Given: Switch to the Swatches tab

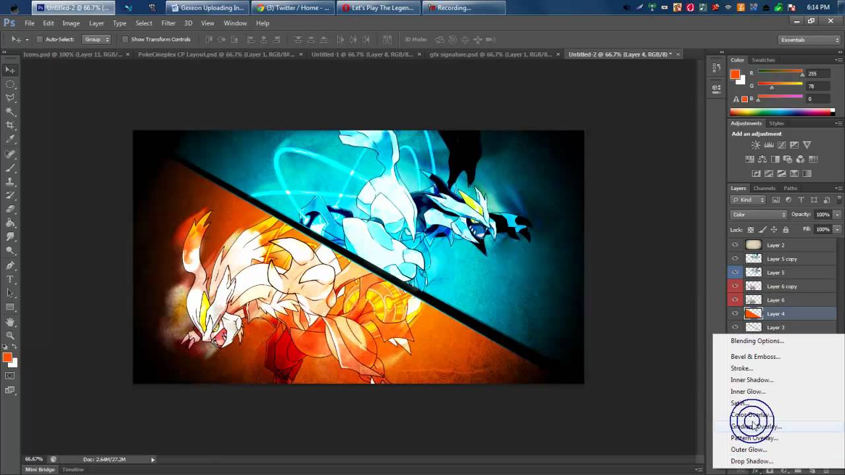Looking at the screenshot, I should (x=763, y=60).
